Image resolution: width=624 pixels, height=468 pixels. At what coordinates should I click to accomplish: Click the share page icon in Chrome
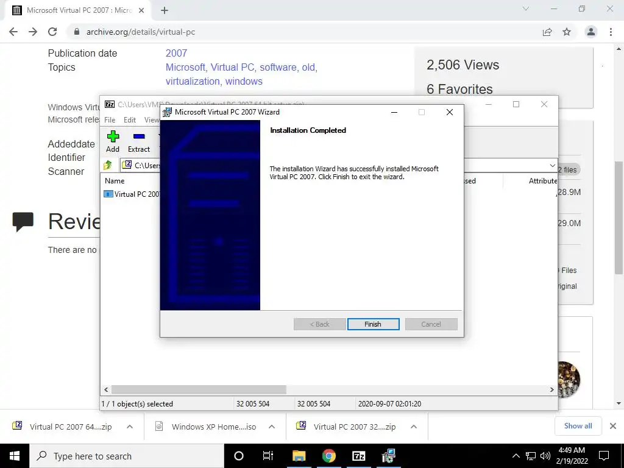tap(547, 32)
